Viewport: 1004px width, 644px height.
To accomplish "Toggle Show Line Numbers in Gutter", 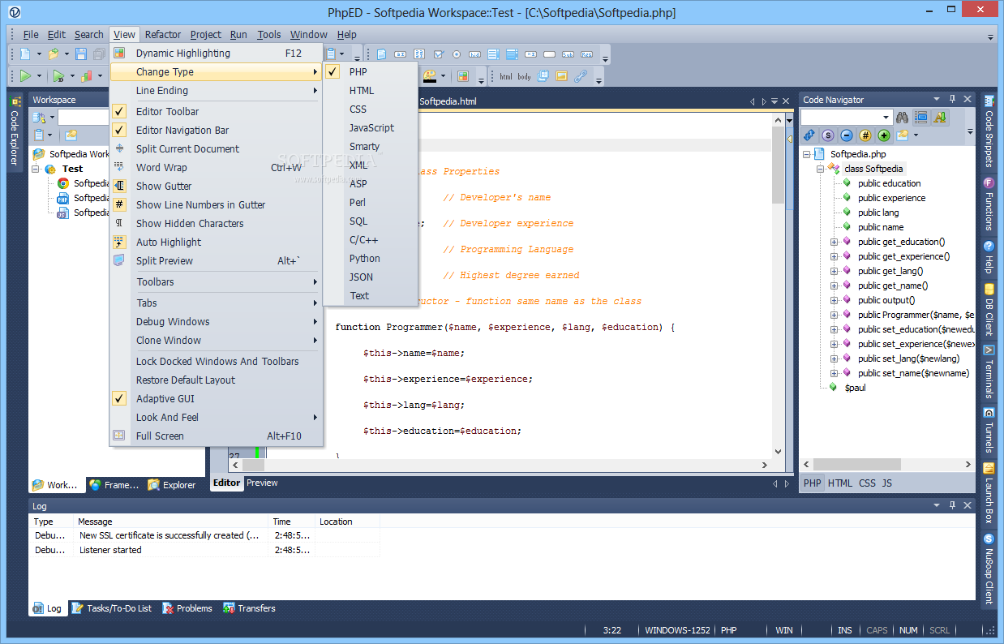I will tap(217, 205).
